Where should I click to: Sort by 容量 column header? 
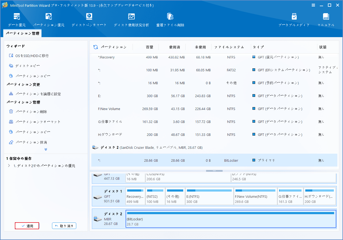coord(150,47)
